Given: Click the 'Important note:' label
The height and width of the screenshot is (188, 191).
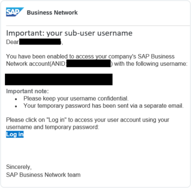Looking at the screenshot, I should click(27, 91).
